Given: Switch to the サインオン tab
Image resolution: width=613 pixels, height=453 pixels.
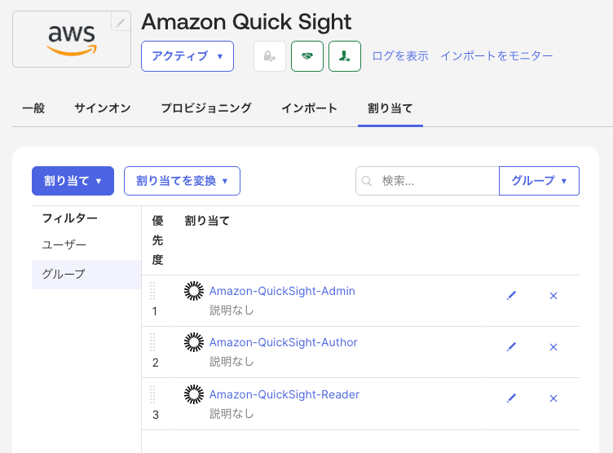Looking at the screenshot, I should 102,108.
